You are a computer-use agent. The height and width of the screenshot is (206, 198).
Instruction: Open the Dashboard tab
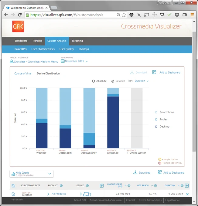[x=21, y=41]
